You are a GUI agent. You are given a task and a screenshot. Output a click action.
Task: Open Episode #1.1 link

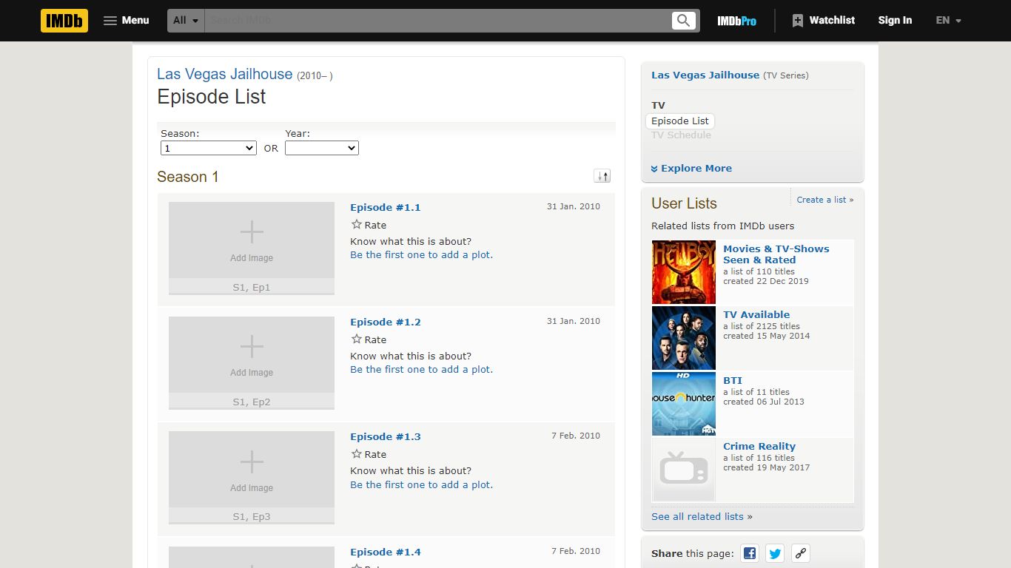pyautogui.click(x=386, y=207)
